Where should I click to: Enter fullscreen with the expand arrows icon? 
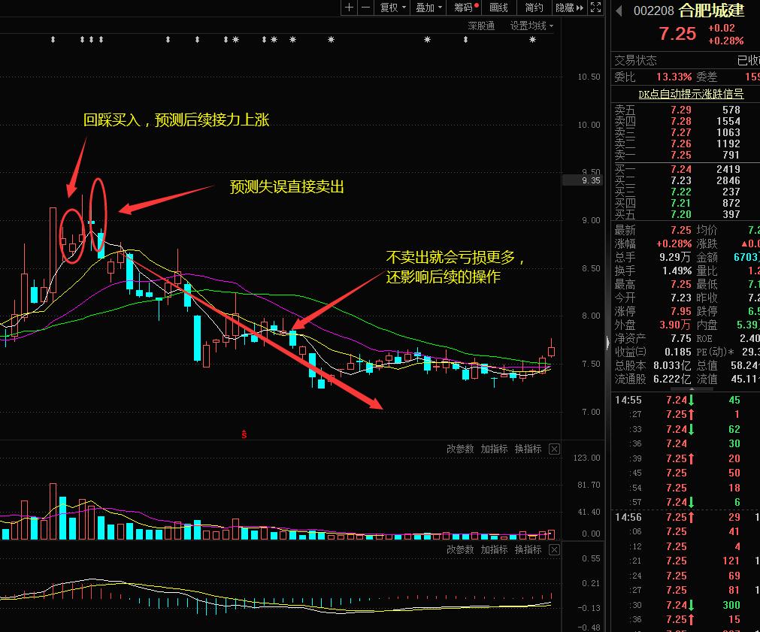(x=596, y=8)
